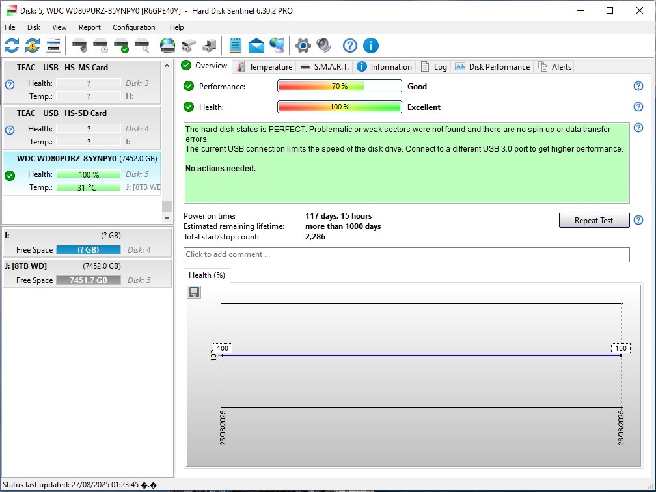Switch to the Log tab

click(434, 67)
